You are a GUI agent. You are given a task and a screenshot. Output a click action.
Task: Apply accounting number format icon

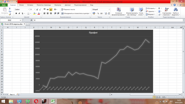point(94,13)
